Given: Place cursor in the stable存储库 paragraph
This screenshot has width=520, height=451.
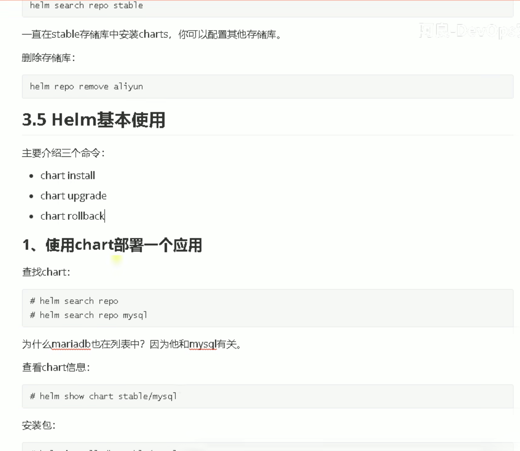Looking at the screenshot, I should (151, 35).
